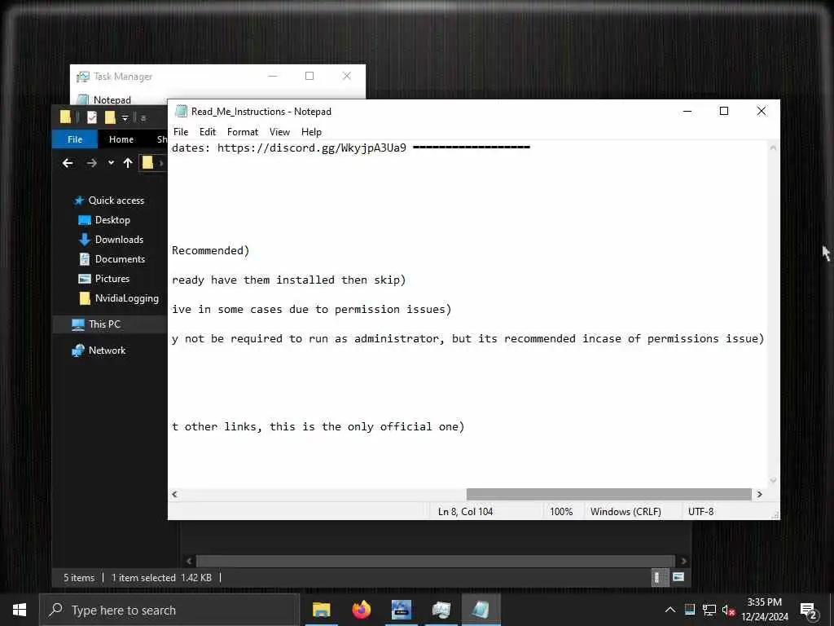Click blue square tray icon beside network
Screen dimensions: 834x626
[690, 610]
